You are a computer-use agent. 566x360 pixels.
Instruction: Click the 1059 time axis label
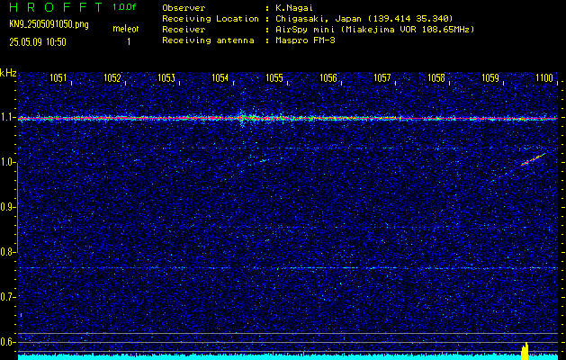point(490,77)
